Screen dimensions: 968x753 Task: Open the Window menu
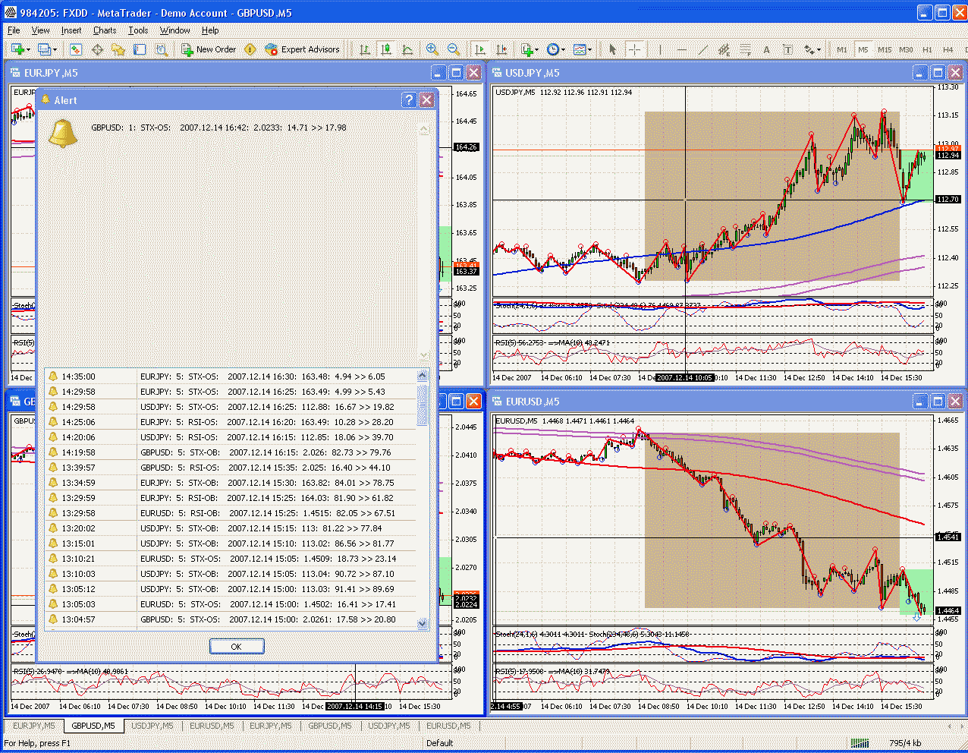175,30
